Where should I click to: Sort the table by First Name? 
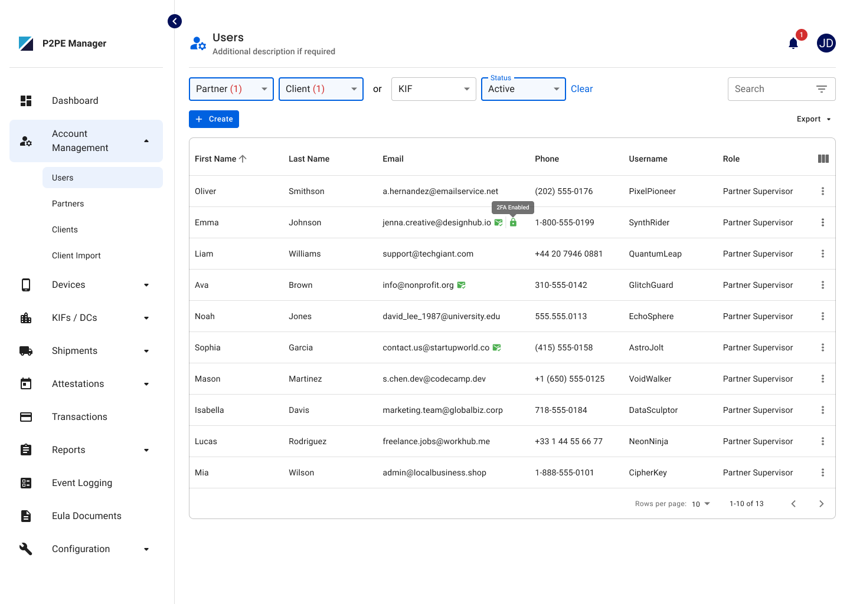pos(221,159)
